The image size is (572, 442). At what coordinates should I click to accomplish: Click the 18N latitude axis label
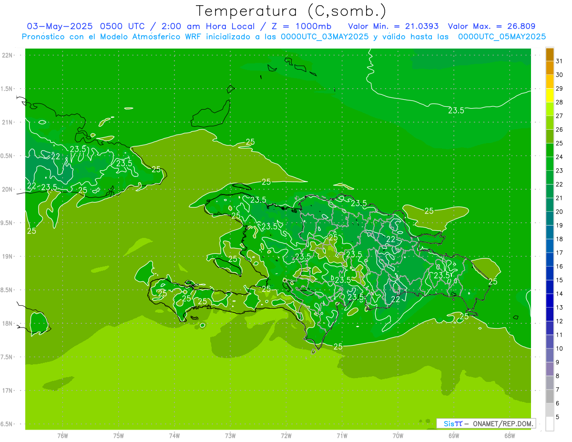pyautogui.click(x=8, y=323)
